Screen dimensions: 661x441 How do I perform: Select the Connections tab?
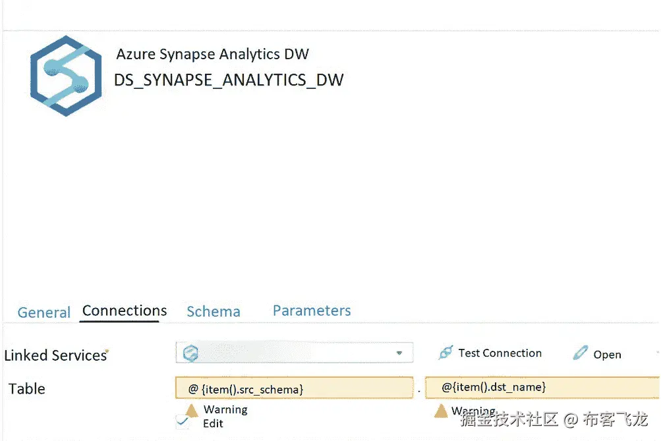point(125,311)
